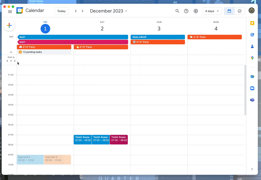Open the #toto sdfsdf all-day event
The width and height of the screenshot is (261, 180).
[x=158, y=37]
